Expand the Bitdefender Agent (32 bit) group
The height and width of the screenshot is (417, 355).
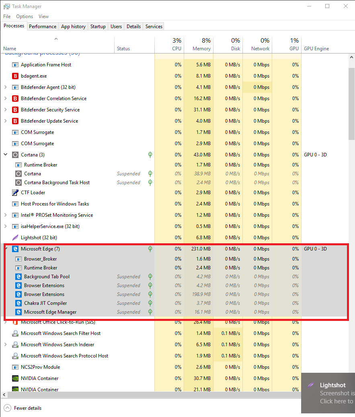tap(5, 87)
